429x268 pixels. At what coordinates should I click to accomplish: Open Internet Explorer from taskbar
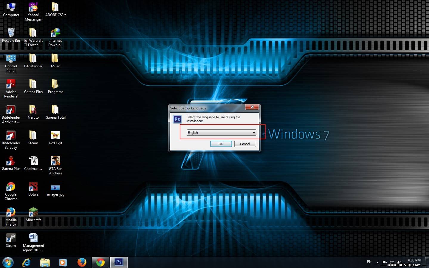[x=27, y=262]
